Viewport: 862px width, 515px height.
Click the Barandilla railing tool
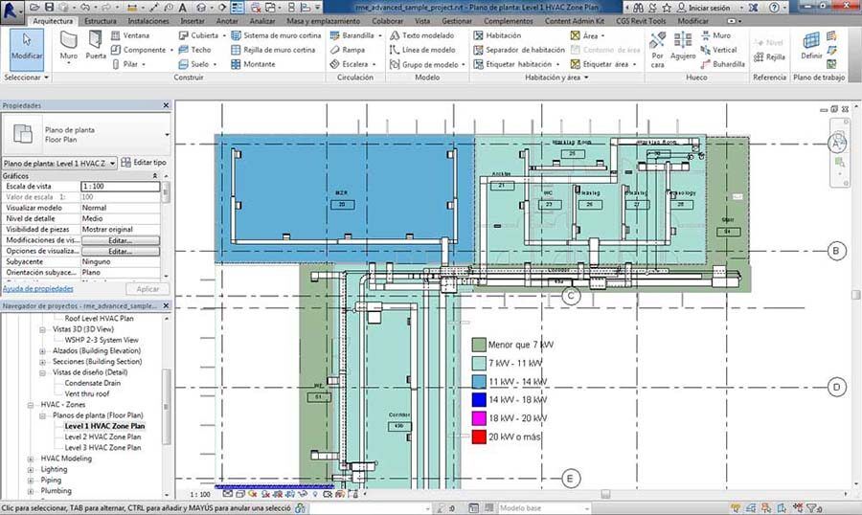coord(356,35)
